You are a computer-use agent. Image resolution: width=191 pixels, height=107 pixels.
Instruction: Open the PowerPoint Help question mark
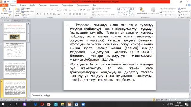(x=190, y=5)
